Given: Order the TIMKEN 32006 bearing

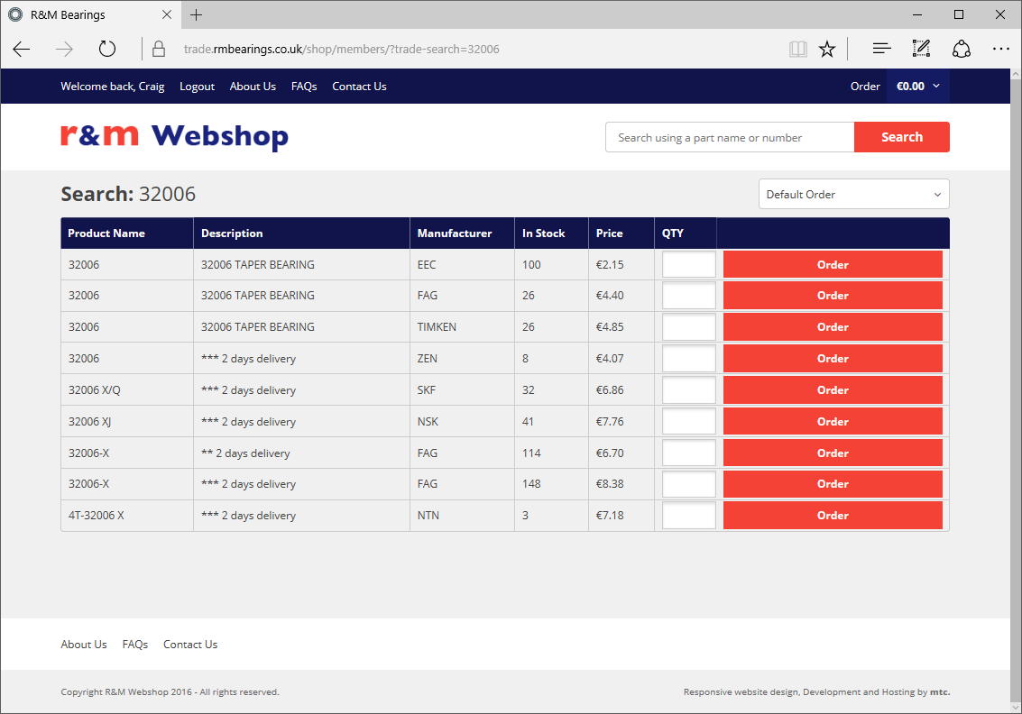Looking at the screenshot, I should coord(833,327).
